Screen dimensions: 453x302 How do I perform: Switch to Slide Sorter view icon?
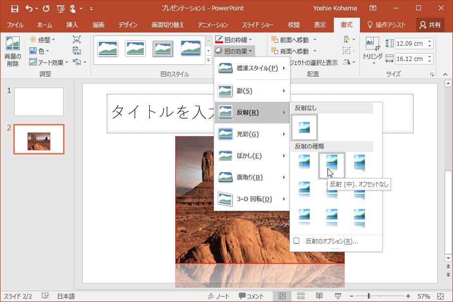(301, 296)
